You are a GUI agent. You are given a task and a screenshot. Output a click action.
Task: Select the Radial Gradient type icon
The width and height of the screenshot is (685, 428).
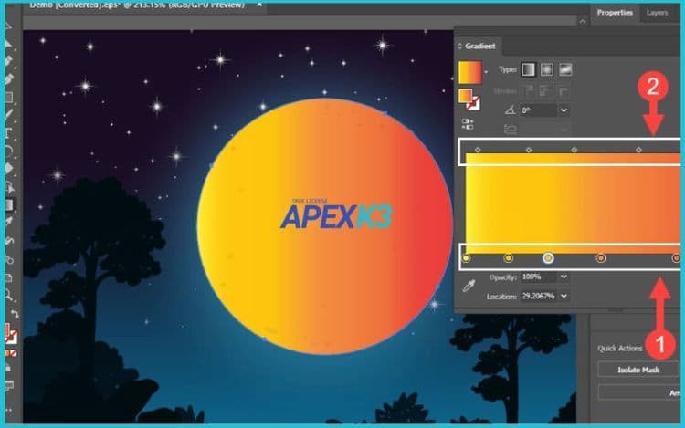(x=548, y=69)
